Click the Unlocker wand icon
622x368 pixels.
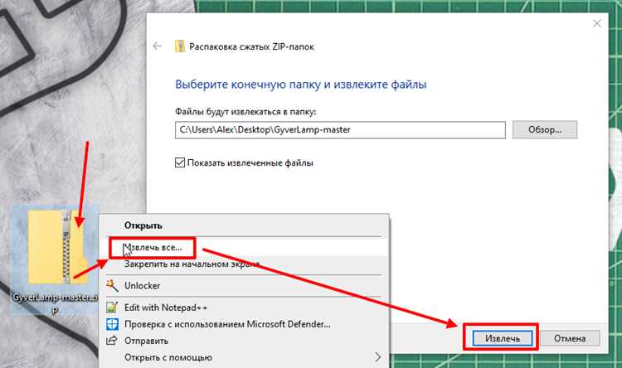(x=112, y=285)
